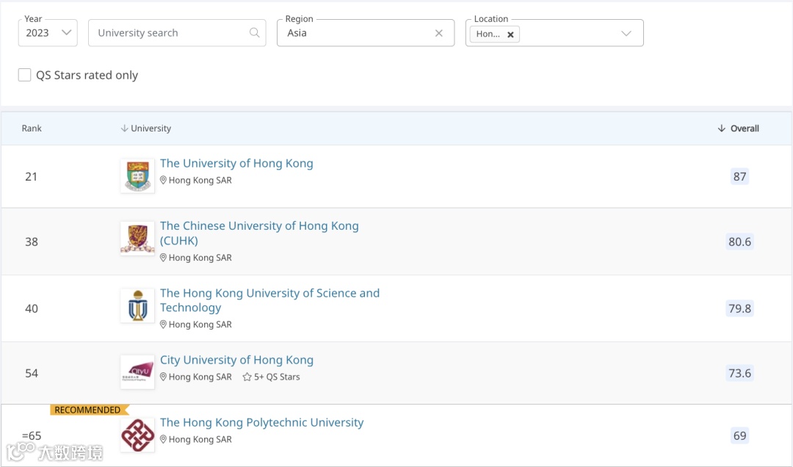Image resolution: width=793 pixels, height=467 pixels.
Task: Open The Chinese University of Hong Kong link
Action: point(259,226)
